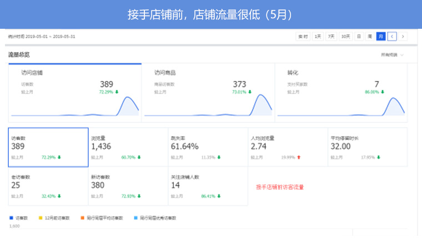Select the 跳失率 61.64% metric tile
This screenshot has height=238, width=422.
(208, 147)
